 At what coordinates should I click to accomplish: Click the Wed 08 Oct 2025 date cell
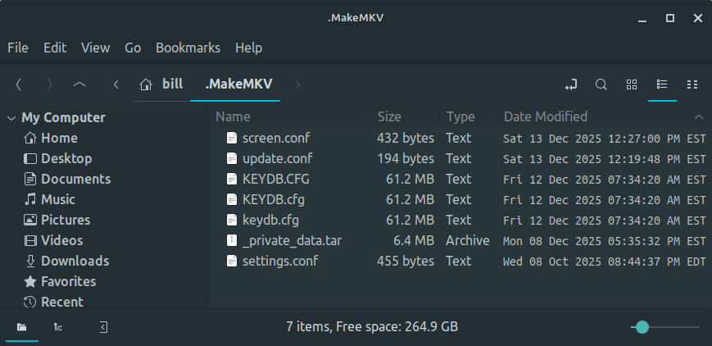tap(605, 262)
